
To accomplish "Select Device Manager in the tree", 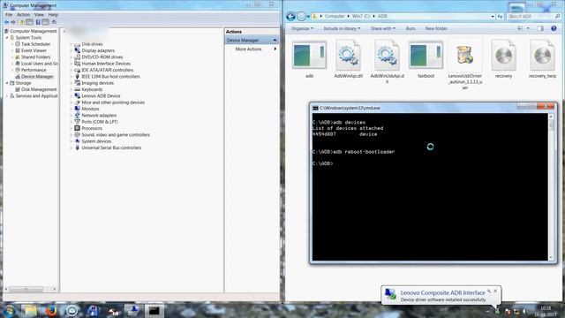I will pyautogui.click(x=37, y=77).
